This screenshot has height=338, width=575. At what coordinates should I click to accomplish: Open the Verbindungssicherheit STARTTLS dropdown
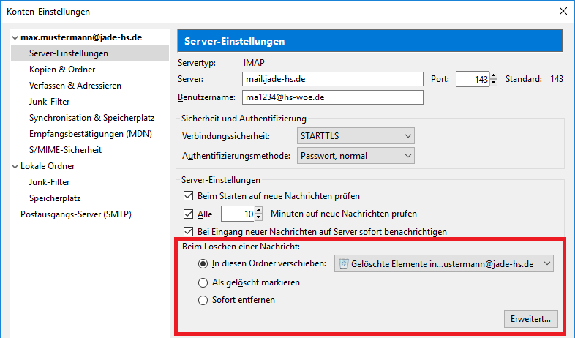click(356, 136)
